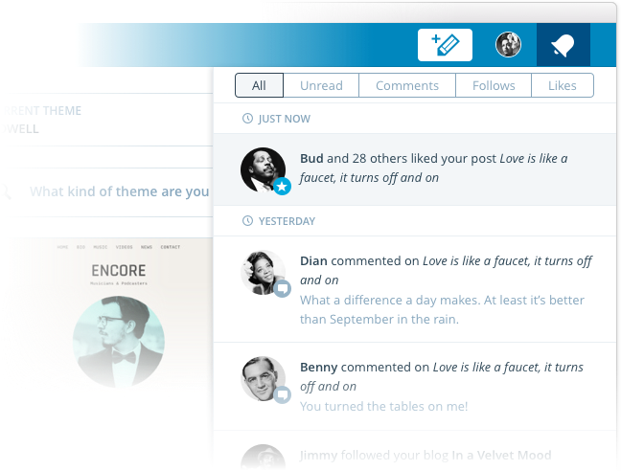This screenshot has width=621, height=471.
Task: Click the comment badge on Benny's avatar
Action: click(x=282, y=394)
